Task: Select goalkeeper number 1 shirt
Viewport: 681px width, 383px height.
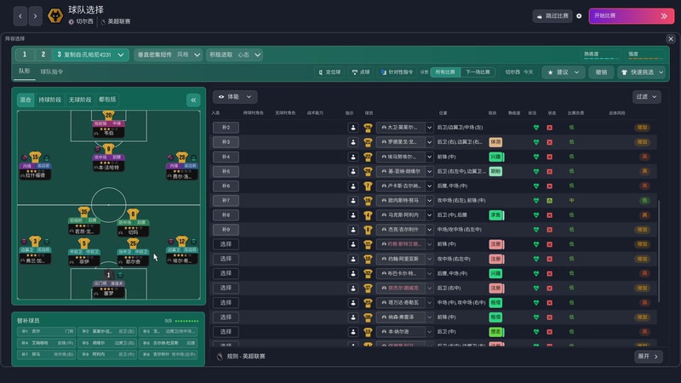Action: pyautogui.click(x=109, y=275)
